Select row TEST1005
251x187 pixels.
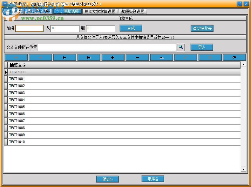pyautogui.click(x=124, y=107)
